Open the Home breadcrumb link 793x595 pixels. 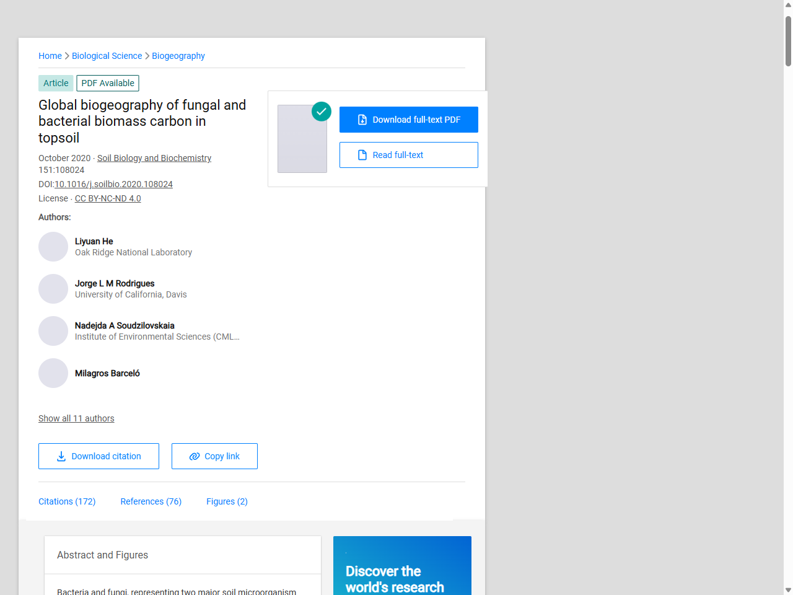pyautogui.click(x=50, y=56)
